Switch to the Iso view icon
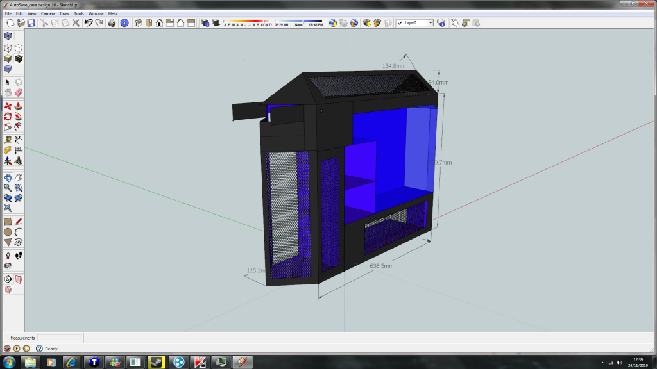The image size is (657, 369). coord(137,23)
